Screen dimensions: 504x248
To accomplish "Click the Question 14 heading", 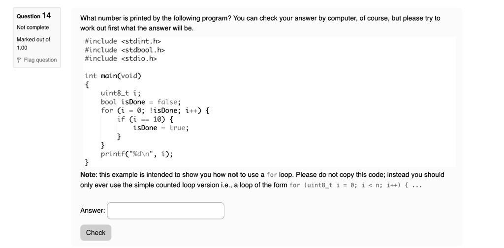I will tap(34, 16).
